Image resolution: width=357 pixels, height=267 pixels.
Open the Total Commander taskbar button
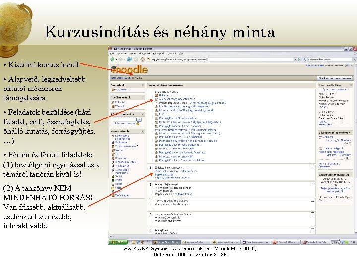point(256,242)
